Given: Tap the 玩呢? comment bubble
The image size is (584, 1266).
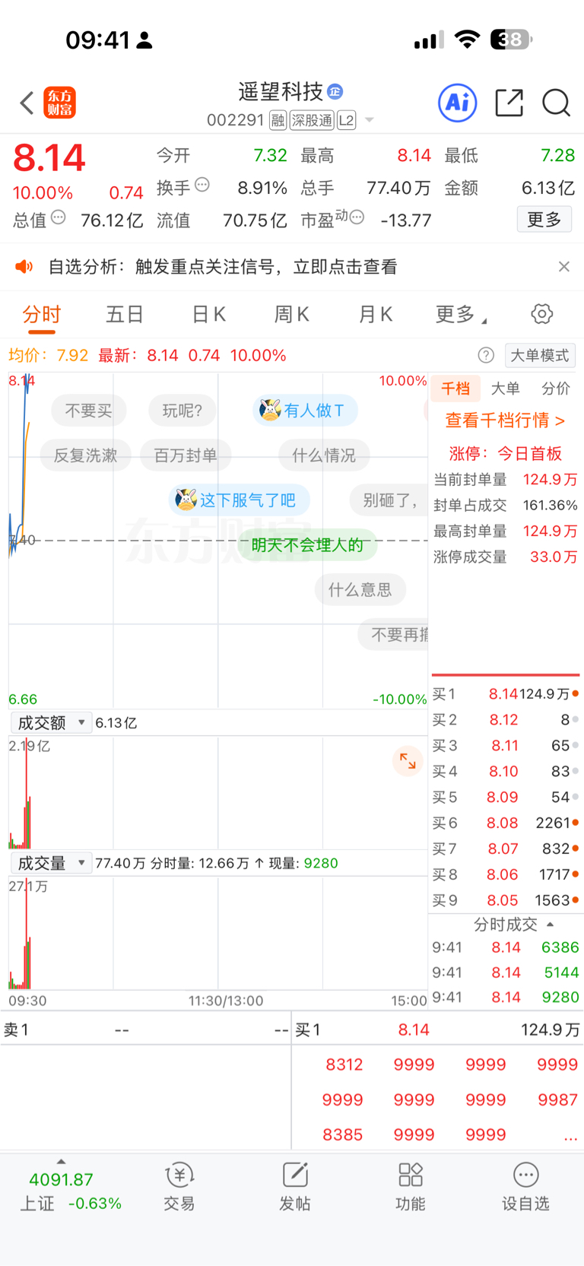Looking at the screenshot, I should pyautogui.click(x=182, y=411).
